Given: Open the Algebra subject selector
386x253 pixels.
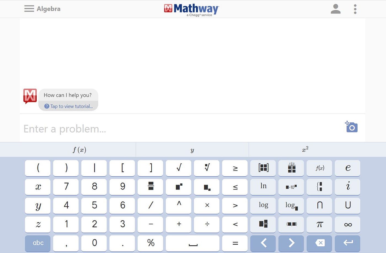Looking at the screenshot, I should click(x=49, y=9).
